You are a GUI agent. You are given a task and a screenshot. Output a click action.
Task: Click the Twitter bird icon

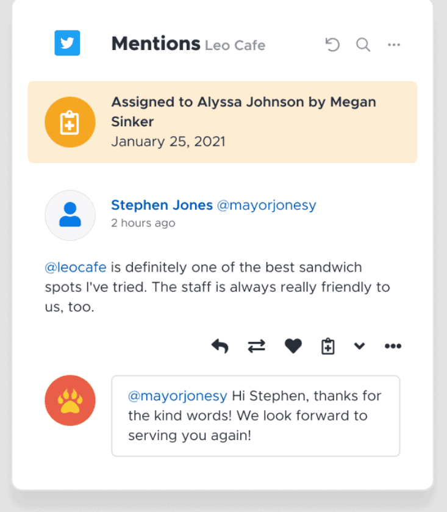pos(67,43)
